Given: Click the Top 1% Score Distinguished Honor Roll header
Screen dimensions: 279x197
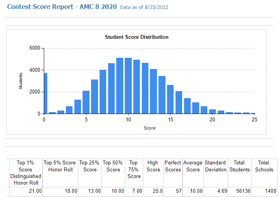Looking at the screenshot, I should point(26,173).
